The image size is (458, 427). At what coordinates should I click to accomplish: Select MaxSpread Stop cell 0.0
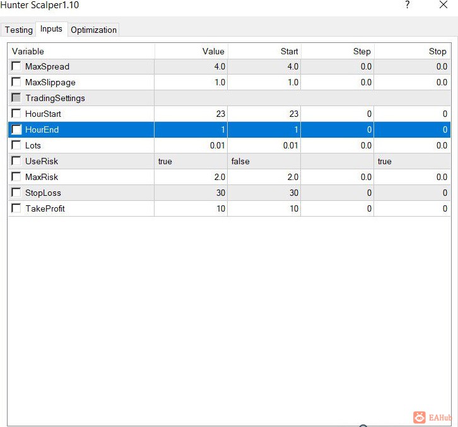(x=413, y=66)
